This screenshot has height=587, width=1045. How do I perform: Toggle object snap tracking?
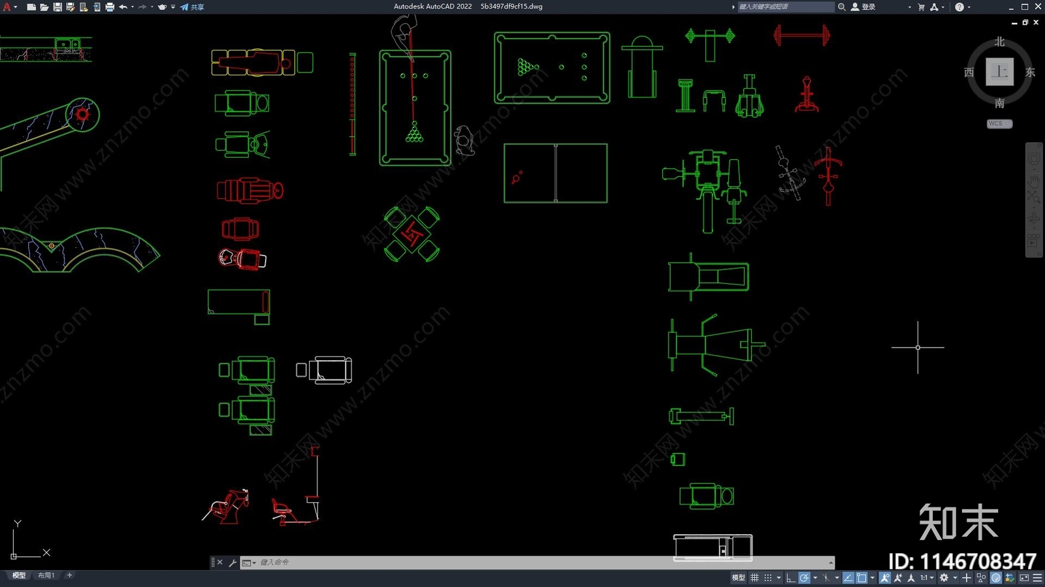pyautogui.click(x=848, y=578)
